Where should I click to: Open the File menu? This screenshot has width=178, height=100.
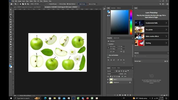(x=13, y=1)
